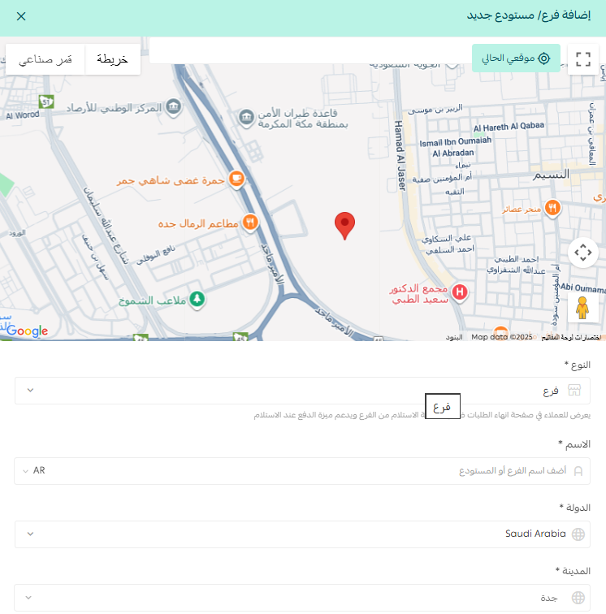The height and width of the screenshot is (614, 606).
Task: Click the store icon in type field
Action: click(574, 391)
